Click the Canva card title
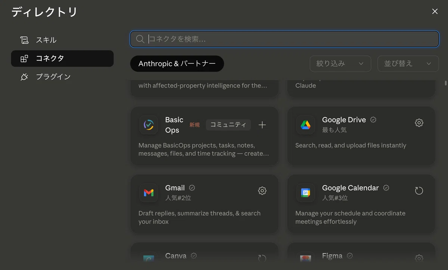The width and height of the screenshot is (448, 270). coord(176,256)
